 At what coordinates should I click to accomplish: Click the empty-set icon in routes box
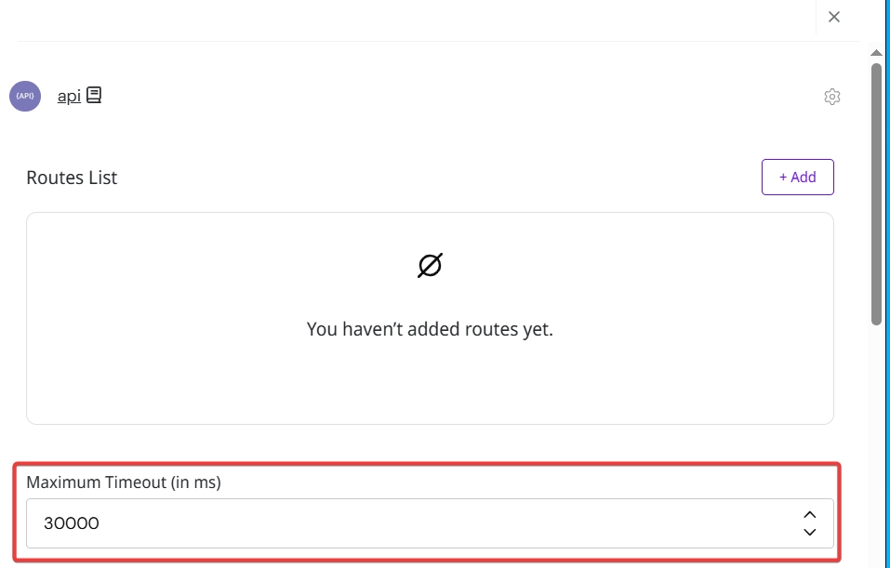[430, 266]
